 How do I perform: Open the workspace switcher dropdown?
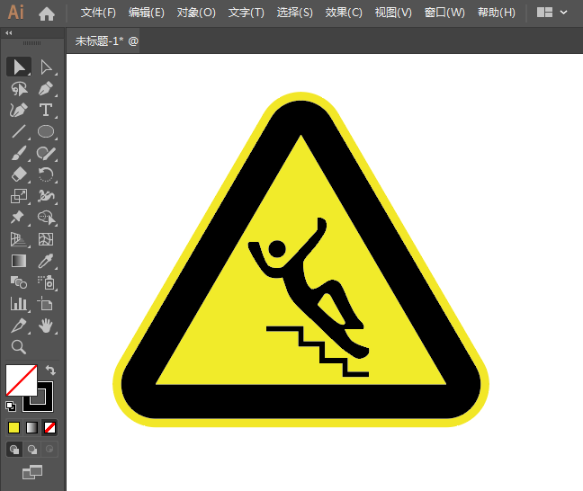point(552,13)
